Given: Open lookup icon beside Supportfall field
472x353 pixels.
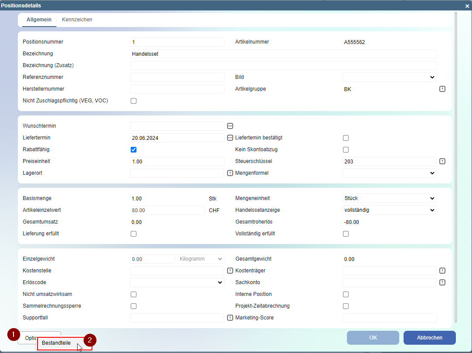Looking at the screenshot, I should pos(230,318).
